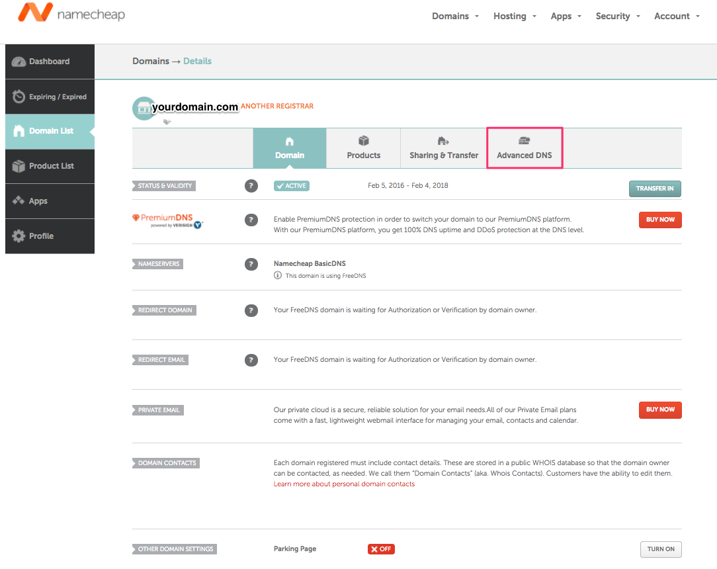Click the Redirect Email section label
The image size is (717, 569).
[161, 360]
